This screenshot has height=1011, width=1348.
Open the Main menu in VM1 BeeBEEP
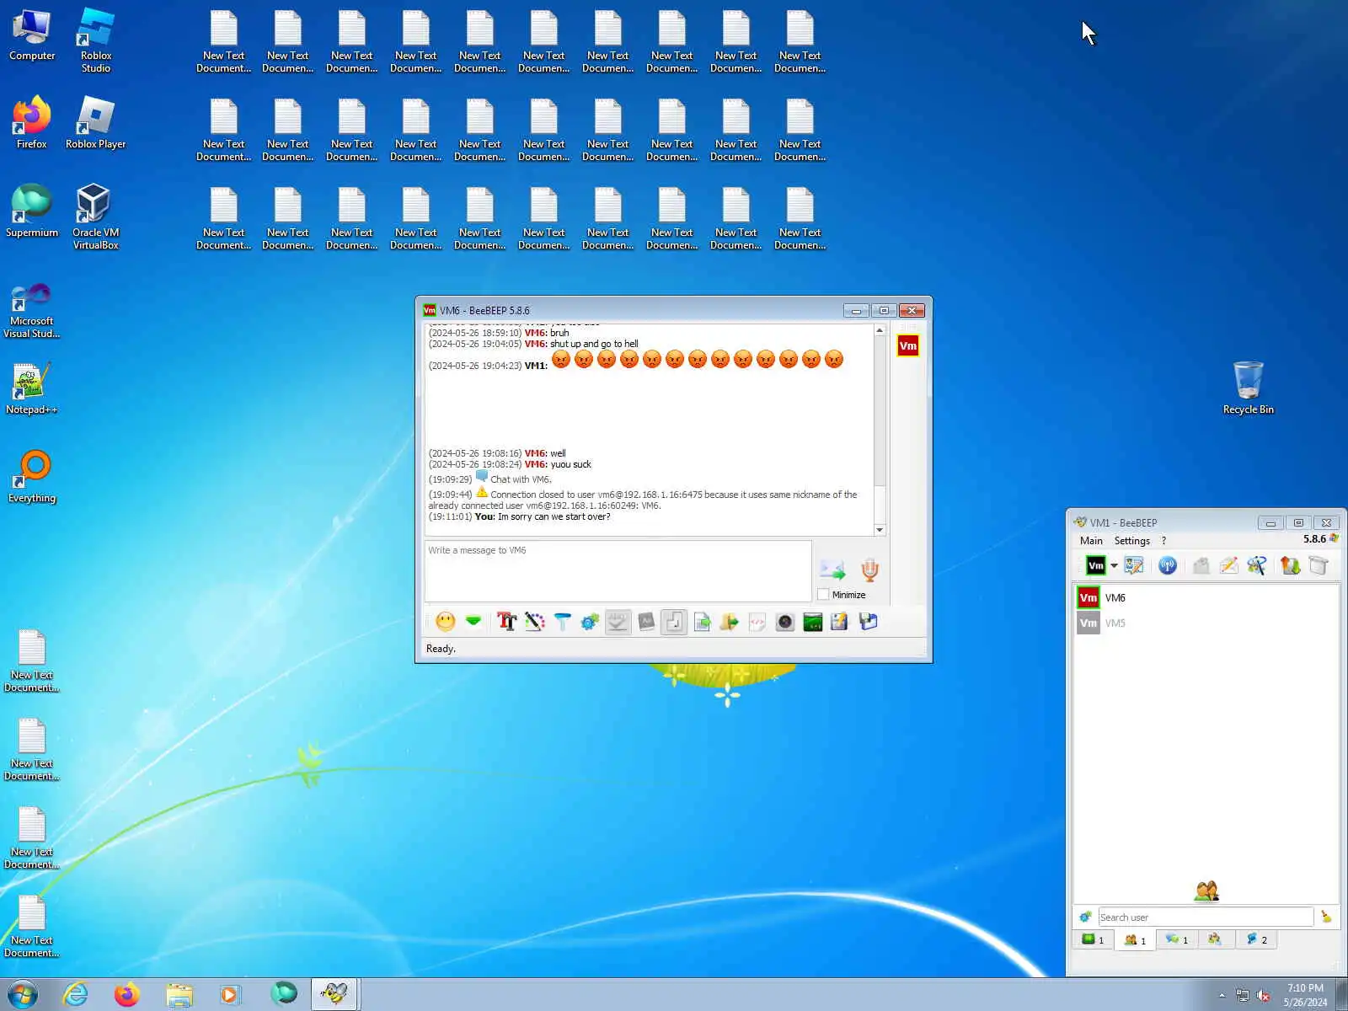pos(1091,541)
